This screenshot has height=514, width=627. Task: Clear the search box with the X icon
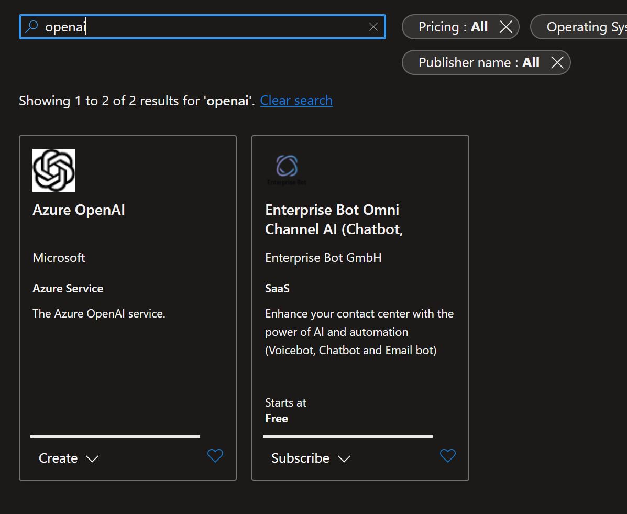pyautogui.click(x=373, y=27)
